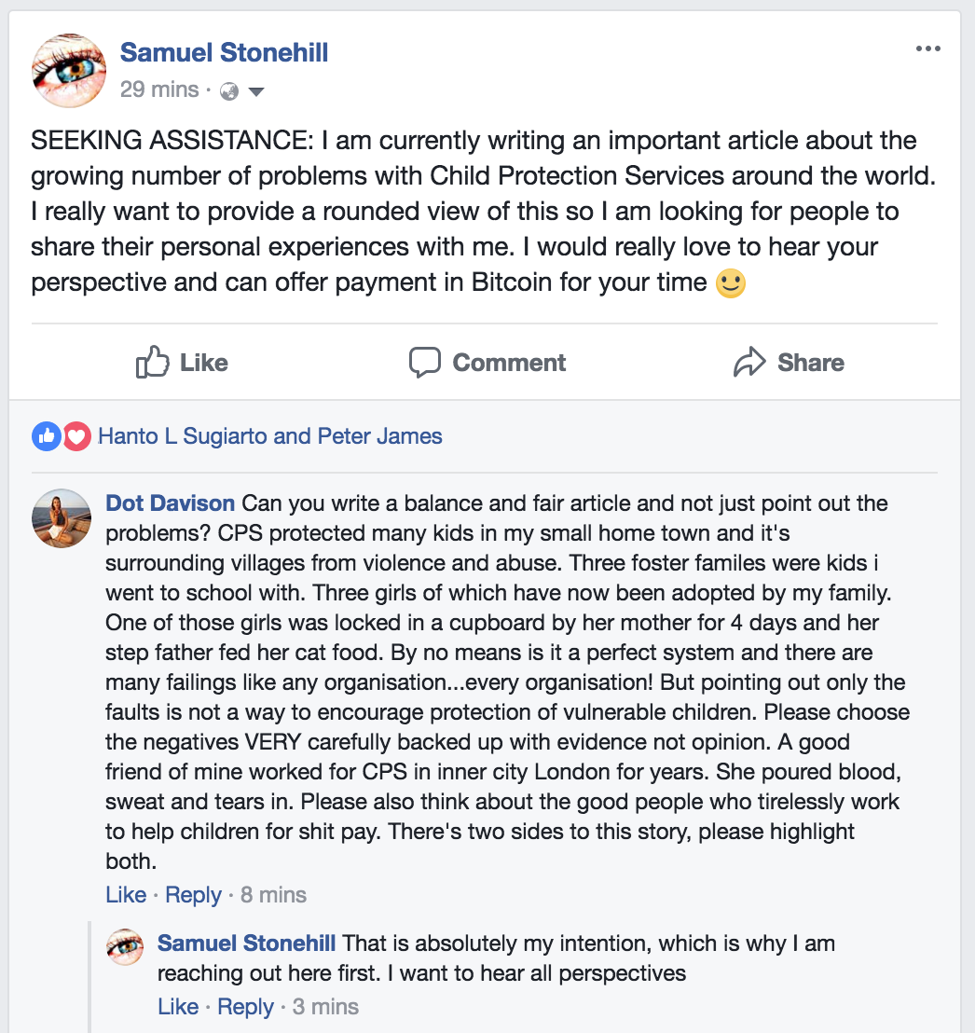
Task: Click the globe audience privacy icon
Action: (230, 90)
